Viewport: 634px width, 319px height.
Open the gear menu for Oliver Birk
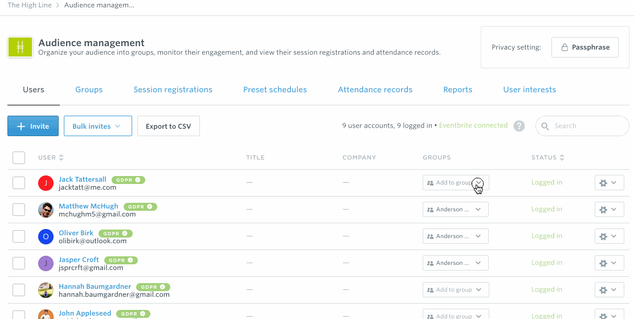pyautogui.click(x=610, y=236)
